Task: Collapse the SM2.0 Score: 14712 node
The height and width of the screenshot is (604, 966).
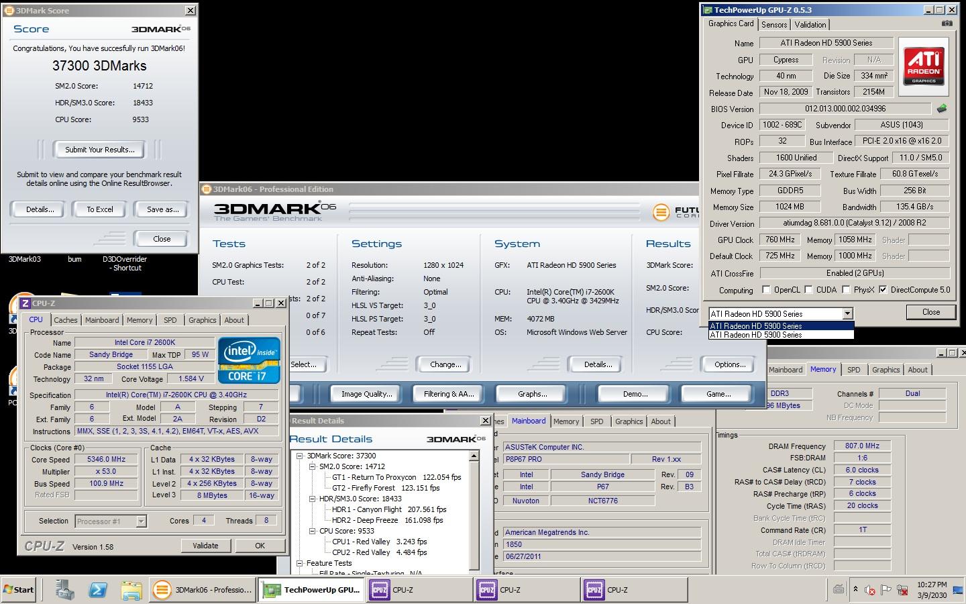Action: tap(312, 466)
